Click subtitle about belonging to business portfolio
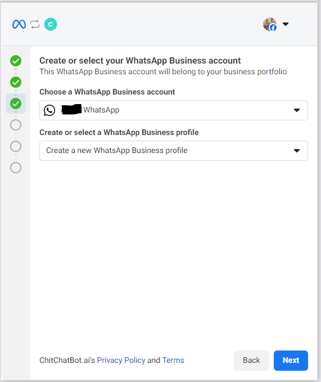 tap(163, 71)
